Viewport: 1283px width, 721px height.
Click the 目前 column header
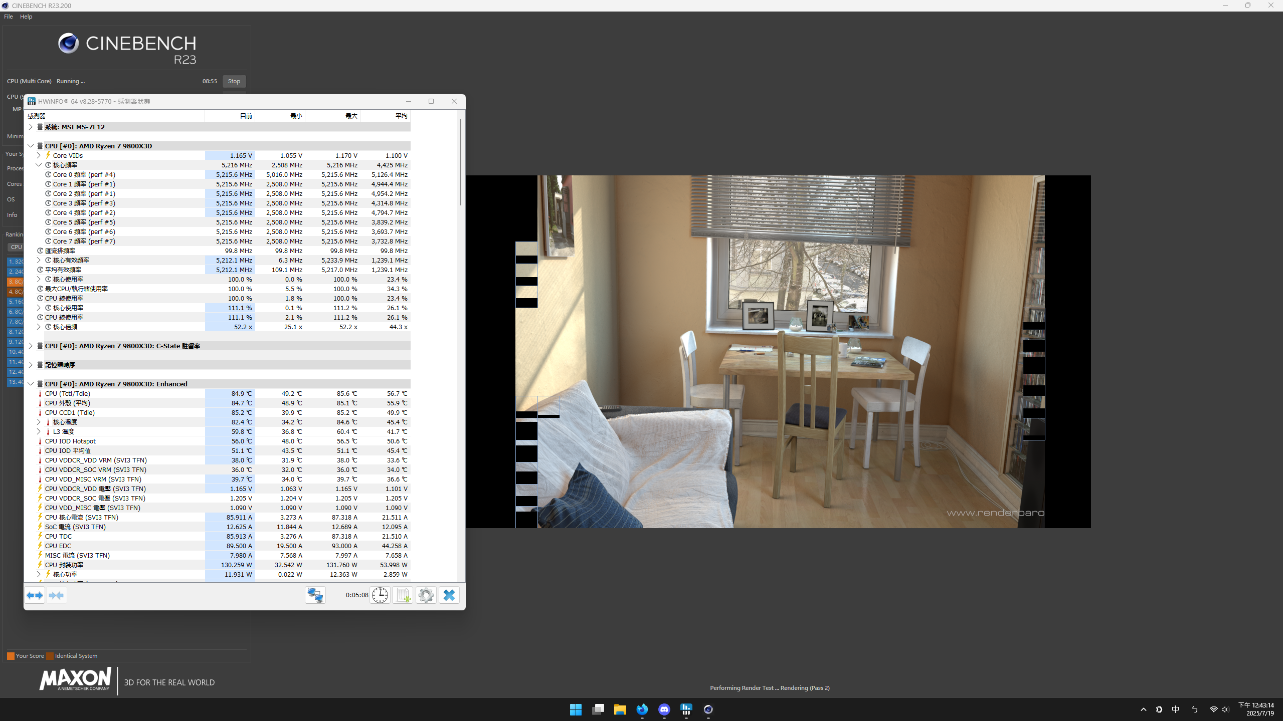[230, 116]
